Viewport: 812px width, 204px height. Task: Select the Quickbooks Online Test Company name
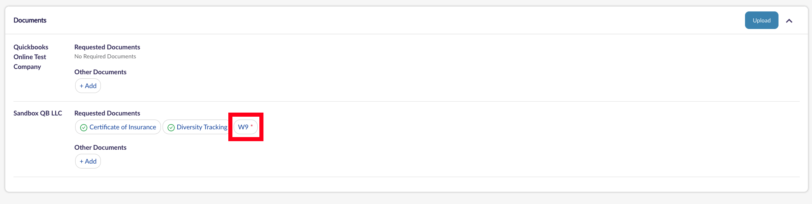click(31, 57)
